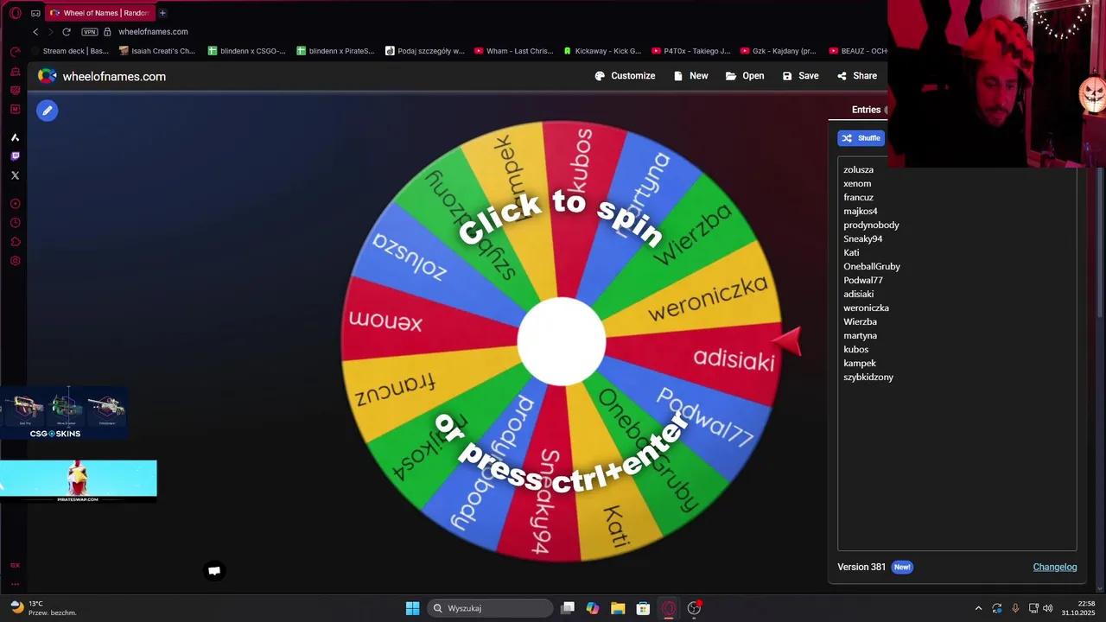Click the blue pencil edit button

48,111
